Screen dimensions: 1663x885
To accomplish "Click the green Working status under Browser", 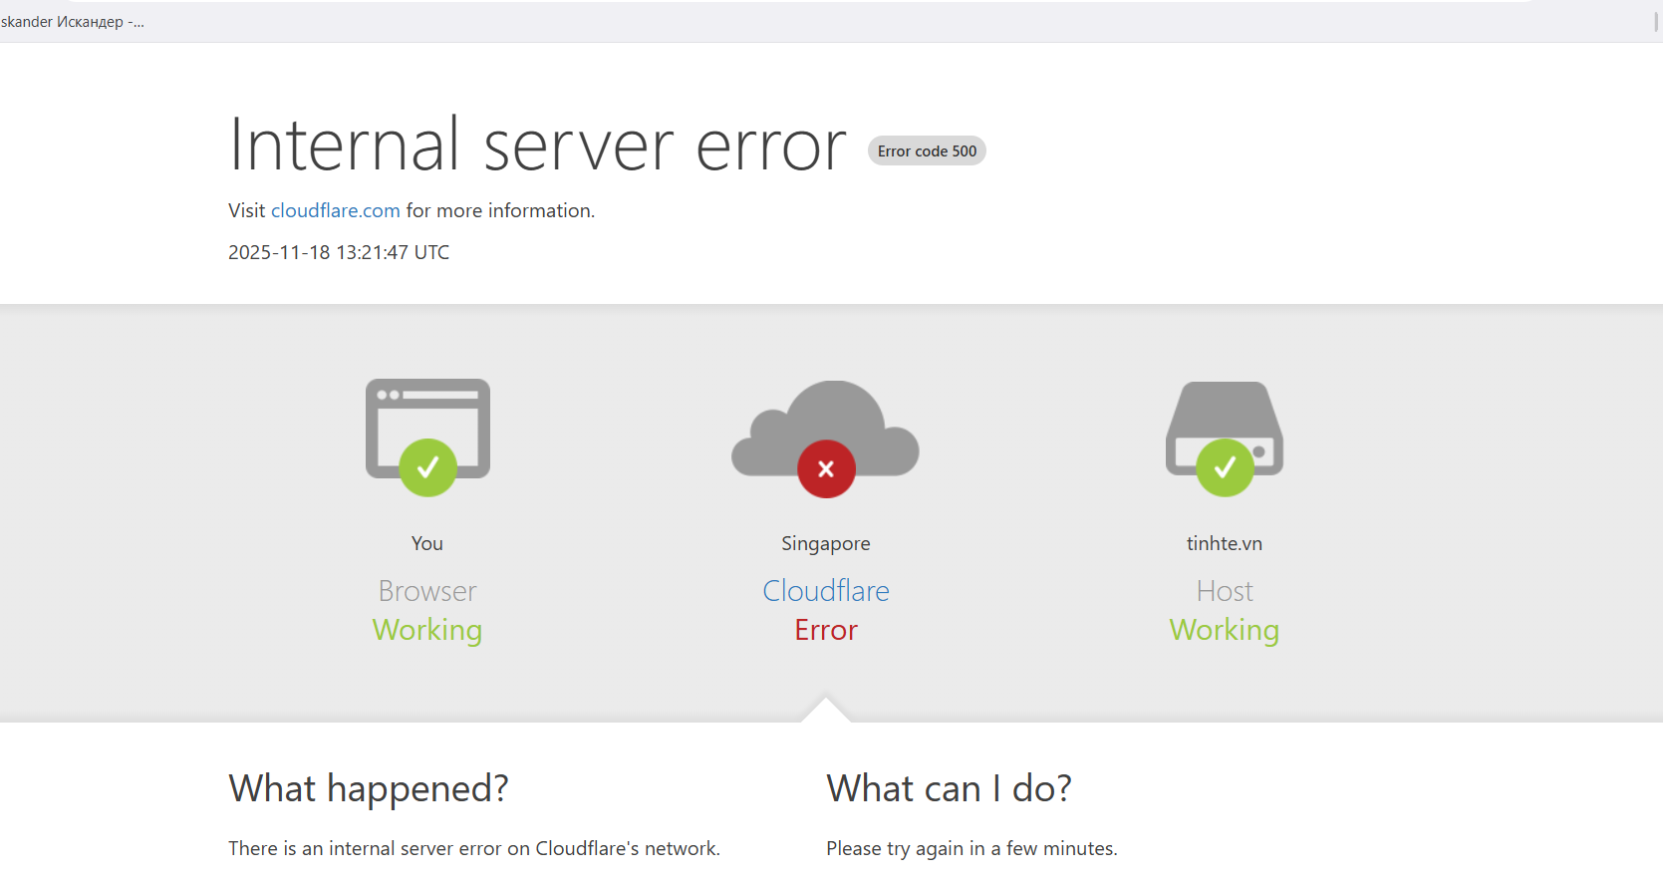I will (x=427, y=630).
